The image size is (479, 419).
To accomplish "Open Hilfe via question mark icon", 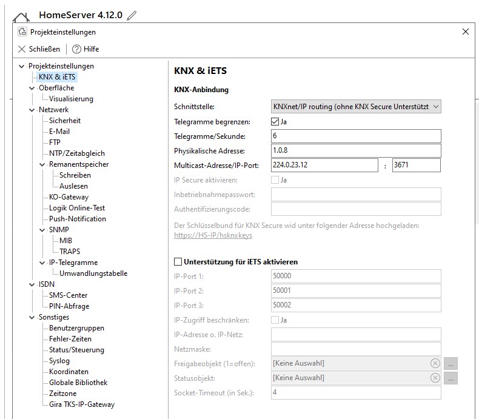I will (76, 49).
